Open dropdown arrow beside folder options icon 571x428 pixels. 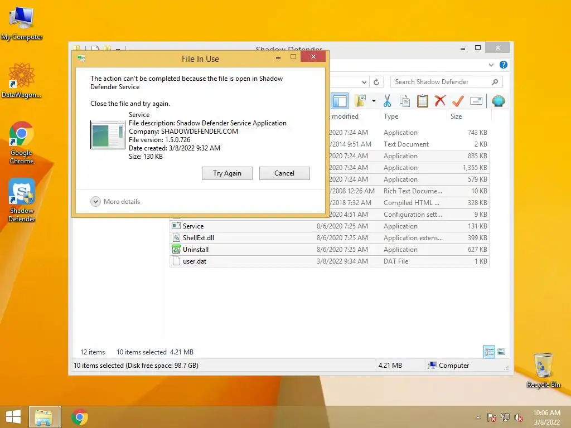click(x=374, y=101)
